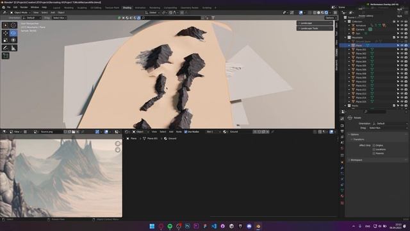The image size is (410, 231).
Task: Click the Armature object icon in outliner
Action: (353, 26)
